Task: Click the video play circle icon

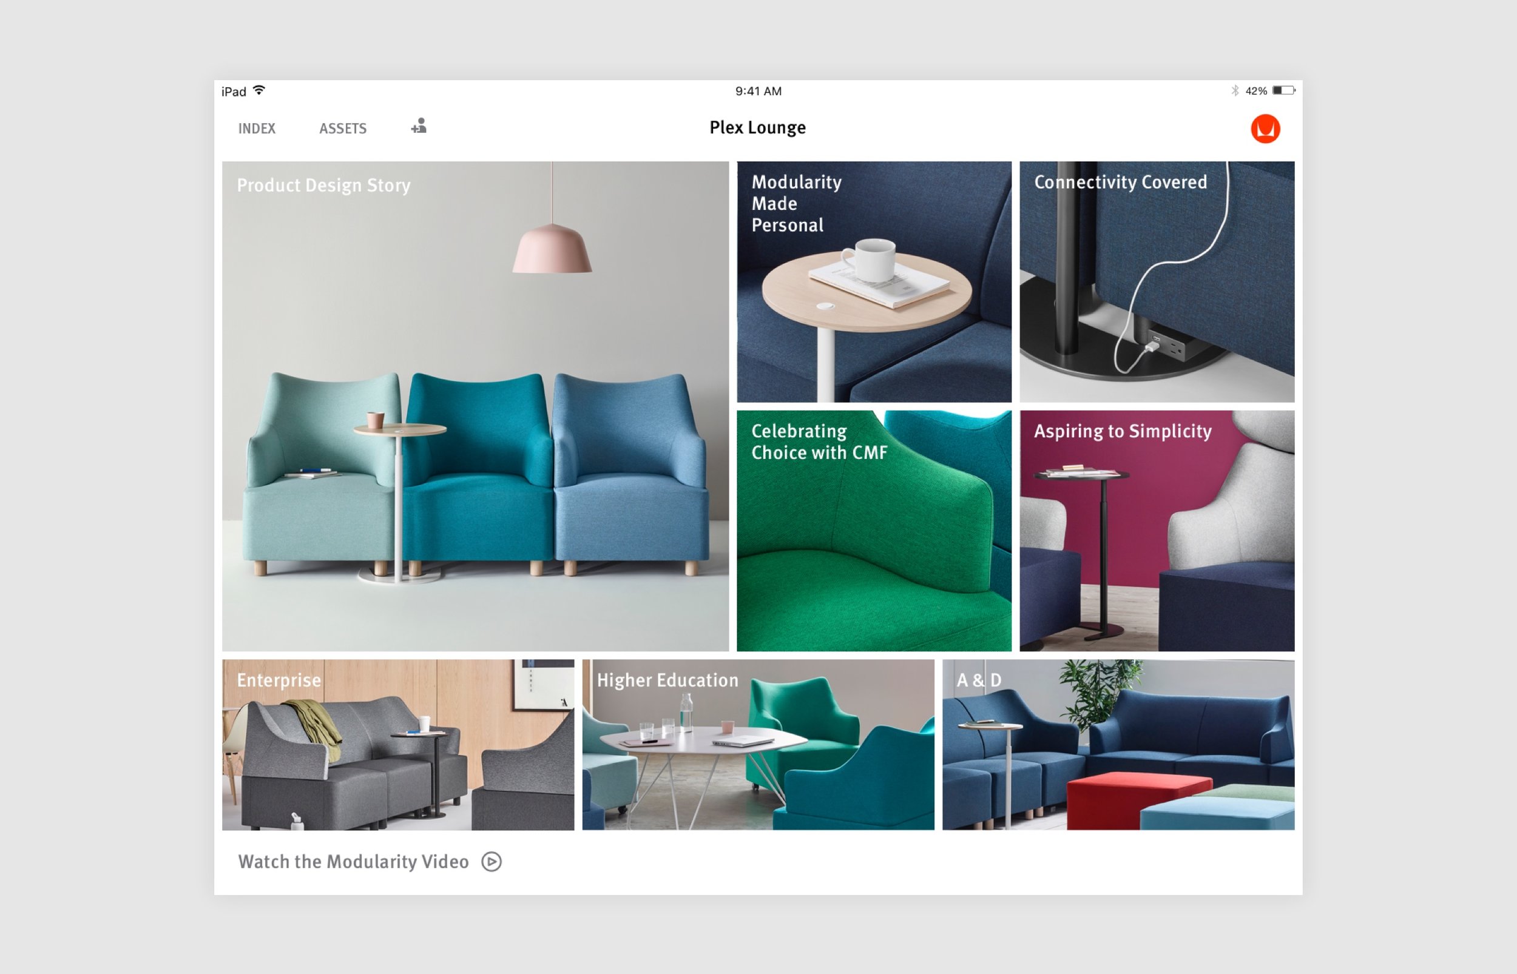Action: pyautogui.click(x=492, y=861)
